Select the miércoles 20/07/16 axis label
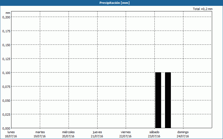Viewport: 223px width, 139px height. [x=68, y=134]
